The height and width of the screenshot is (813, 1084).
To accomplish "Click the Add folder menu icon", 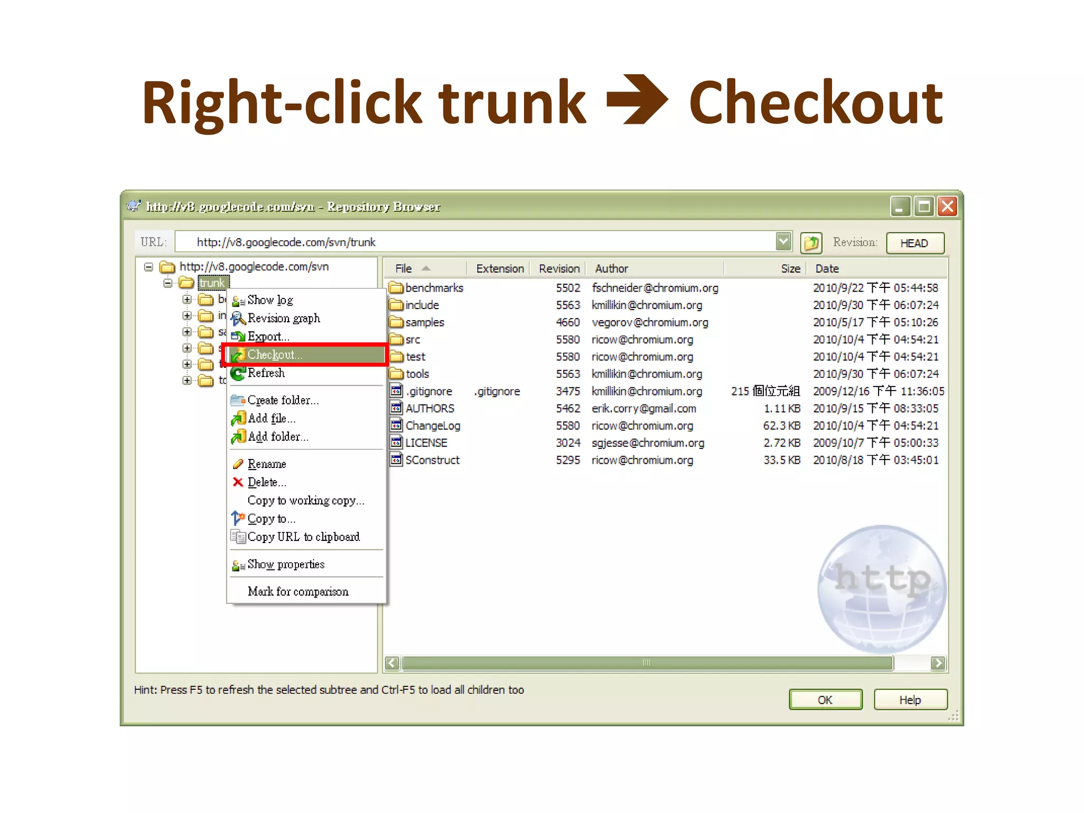I will pos(238,437).
